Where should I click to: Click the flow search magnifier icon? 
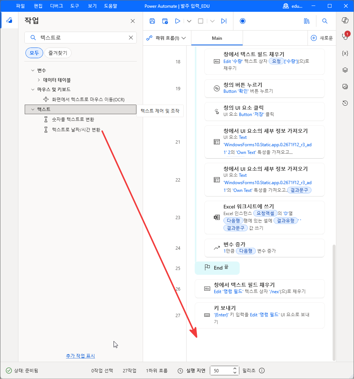[x=325, y=21]
